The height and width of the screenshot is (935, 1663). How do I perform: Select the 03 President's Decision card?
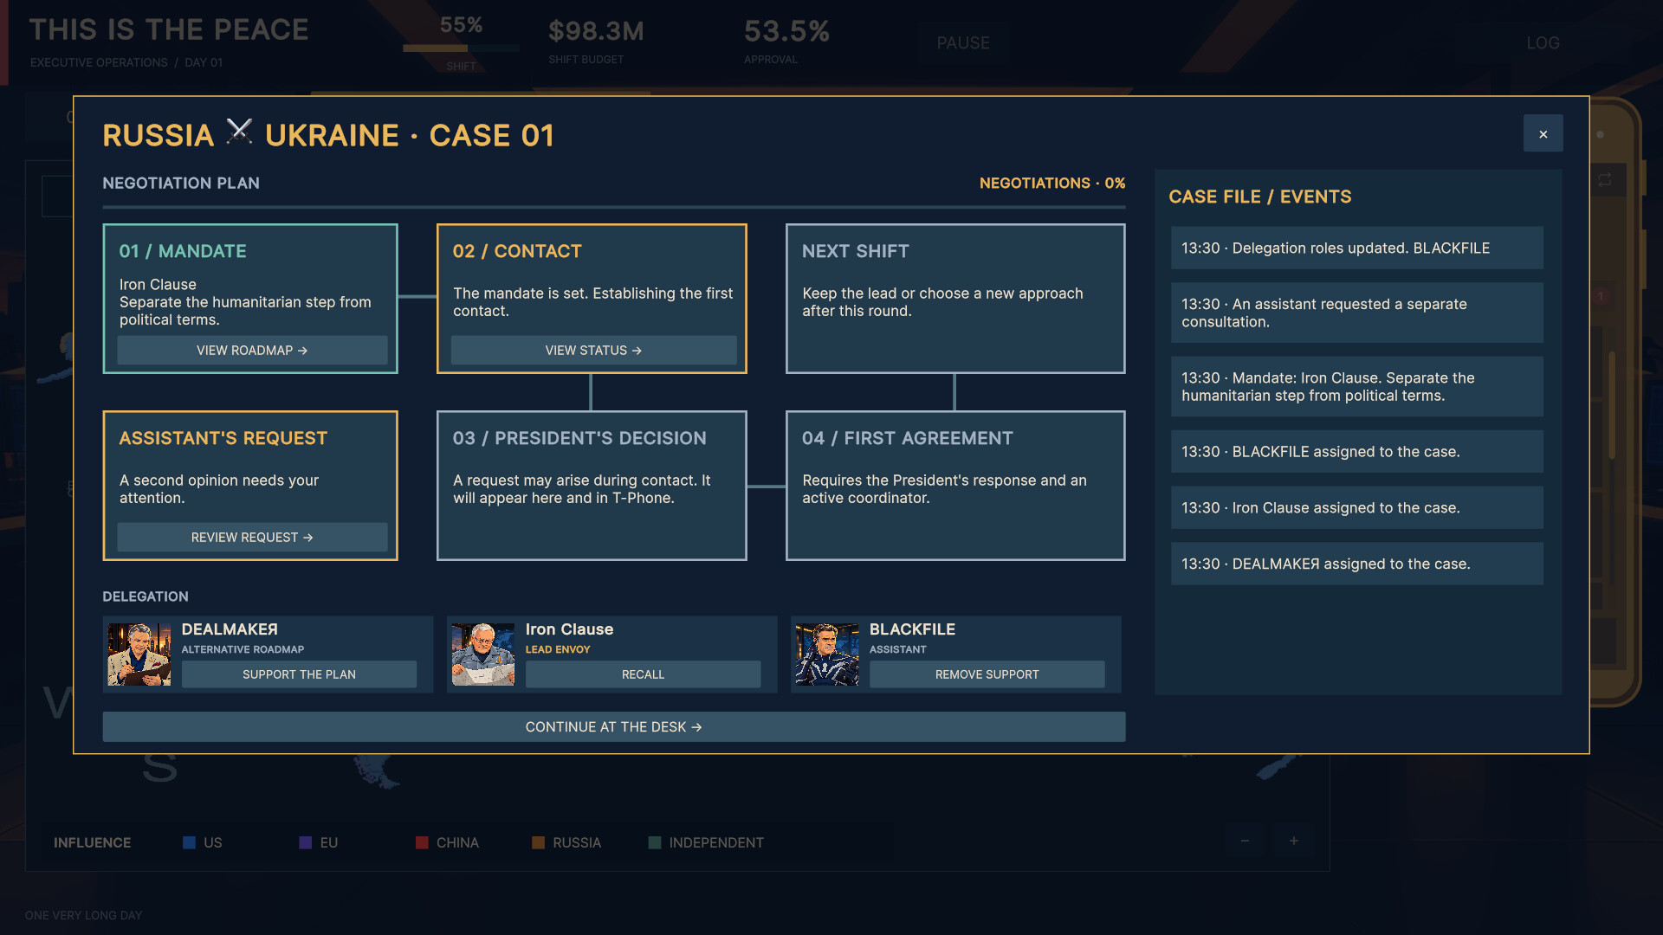click(592, 486)
